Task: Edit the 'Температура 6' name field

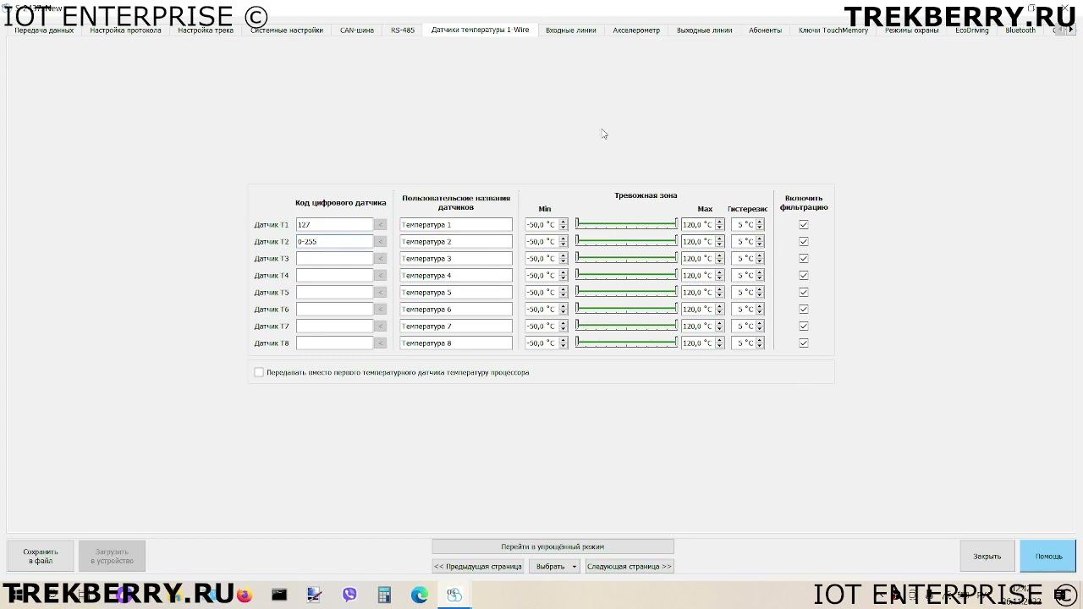Action: (x=456, y=310)
